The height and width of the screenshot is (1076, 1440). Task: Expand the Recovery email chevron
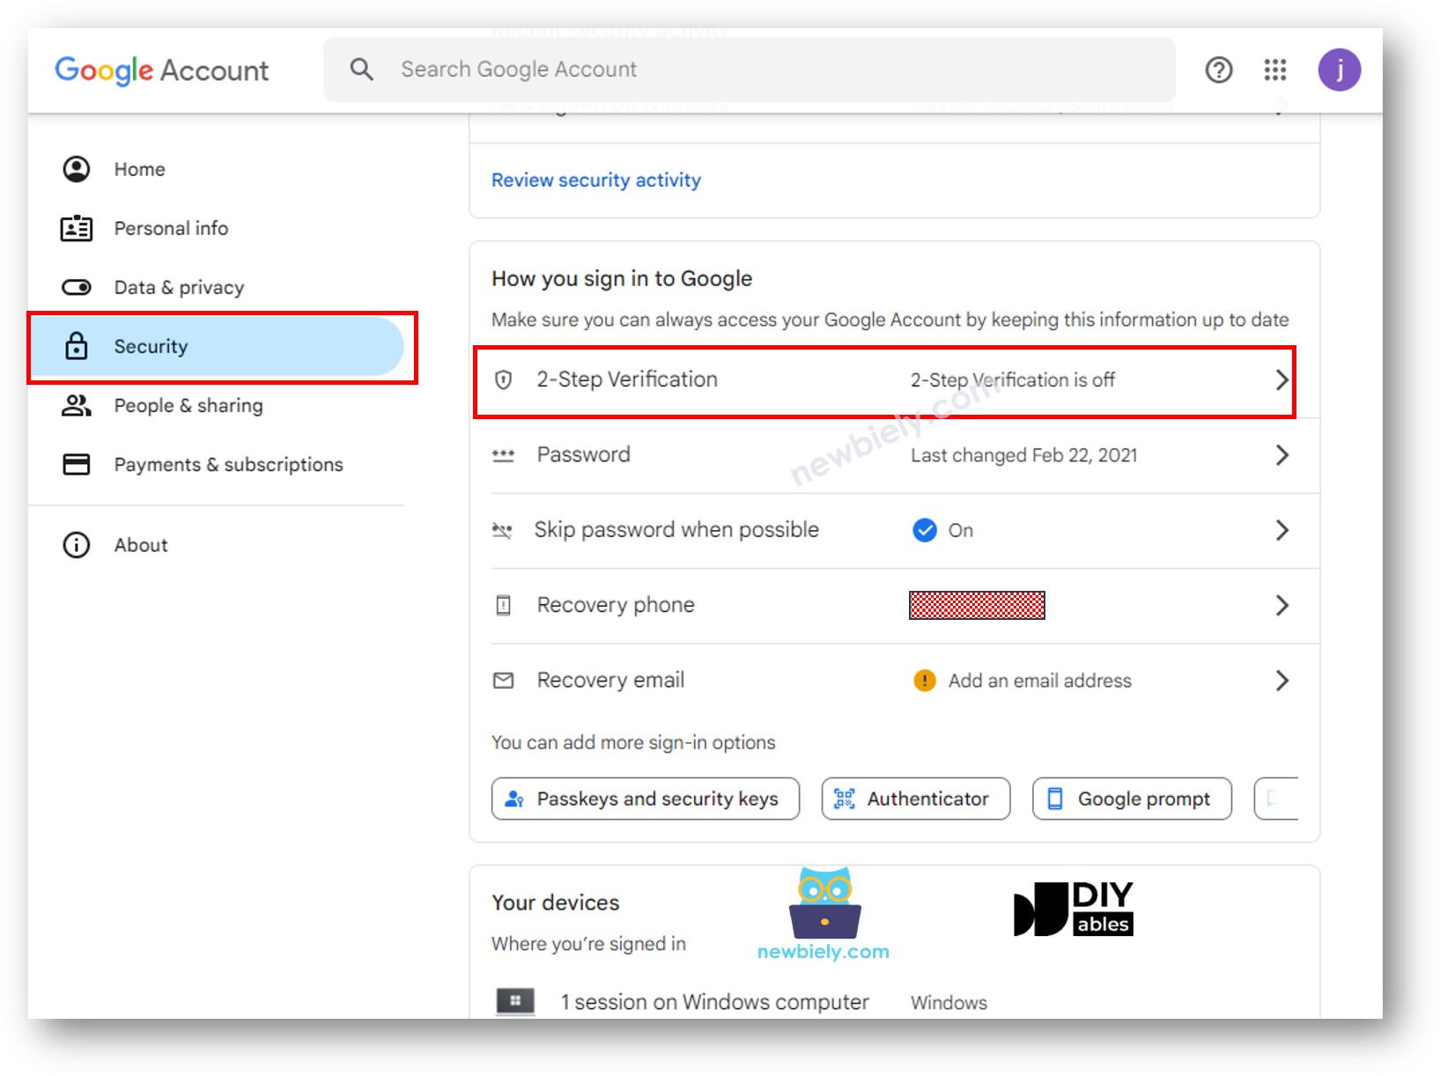click(x=1284, y=680)
